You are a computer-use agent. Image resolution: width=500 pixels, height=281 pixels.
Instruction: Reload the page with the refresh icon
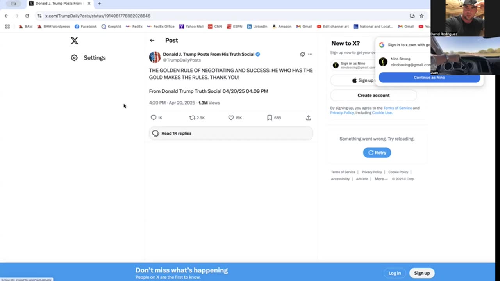[x=27, y=16]
